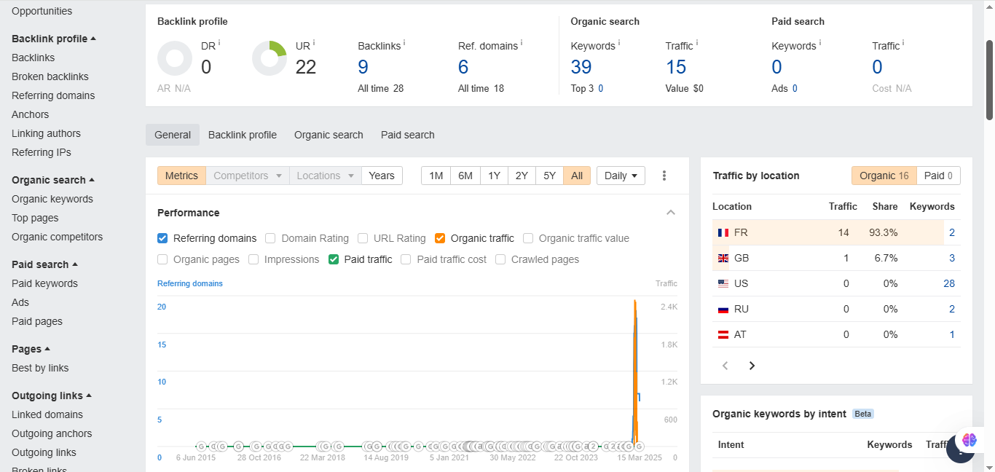The image size is (995, 472).
Task: Enable URL Rating checkbox
Action: pos(363,238)
